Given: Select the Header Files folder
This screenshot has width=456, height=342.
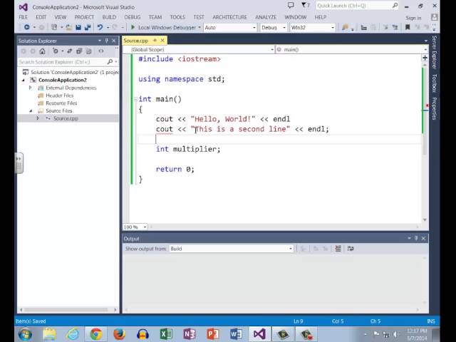Looking at the screenshot, I should coord(59,95).
